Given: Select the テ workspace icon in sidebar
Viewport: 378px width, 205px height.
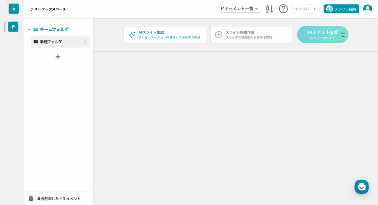Looking at the screenshot, I should [x=13, y=27].
